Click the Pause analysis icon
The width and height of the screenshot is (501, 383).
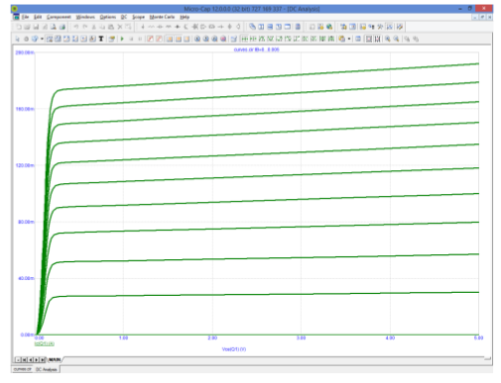[140, 39]
